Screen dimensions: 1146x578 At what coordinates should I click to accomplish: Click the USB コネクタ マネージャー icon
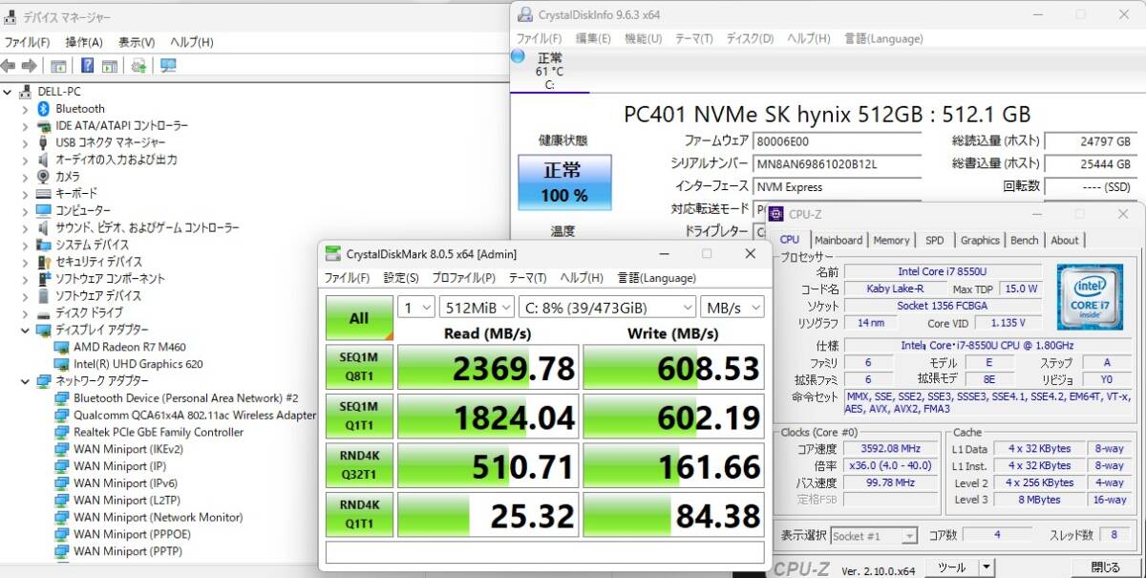coord(43,143)
